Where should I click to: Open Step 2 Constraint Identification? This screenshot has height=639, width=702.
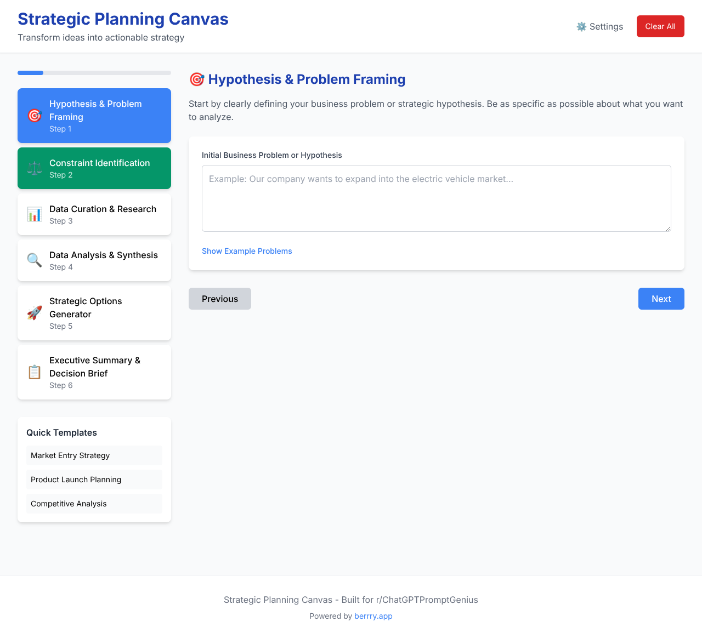pyautogui.click(x=94, y=168)
